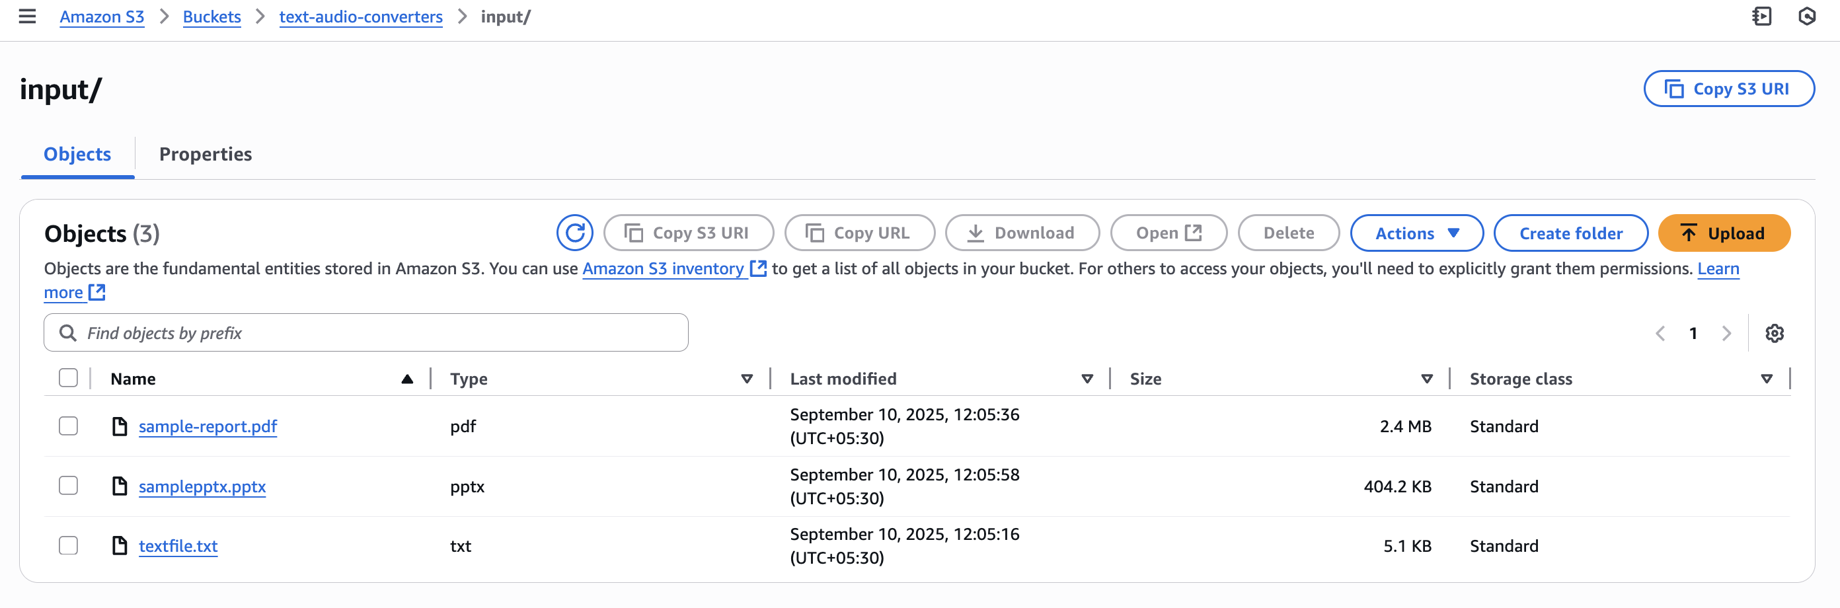1840x608 pixels.
Task: Click the orange Upload button
Action: pyautogui.click(x=1724, y=233)
